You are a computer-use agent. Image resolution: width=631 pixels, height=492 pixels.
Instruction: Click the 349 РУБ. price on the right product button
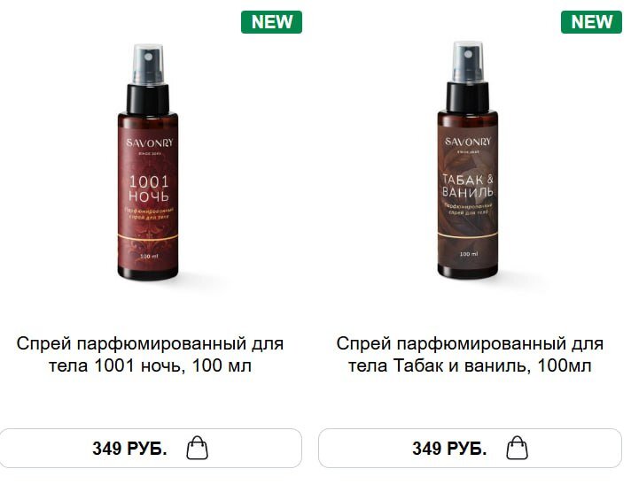click(449, 448)
